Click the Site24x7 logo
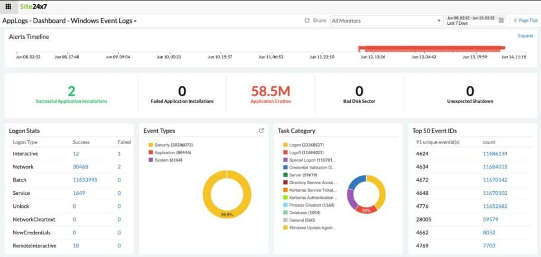The height and width of the screenshot is (257, 541). tap(32, 6)
